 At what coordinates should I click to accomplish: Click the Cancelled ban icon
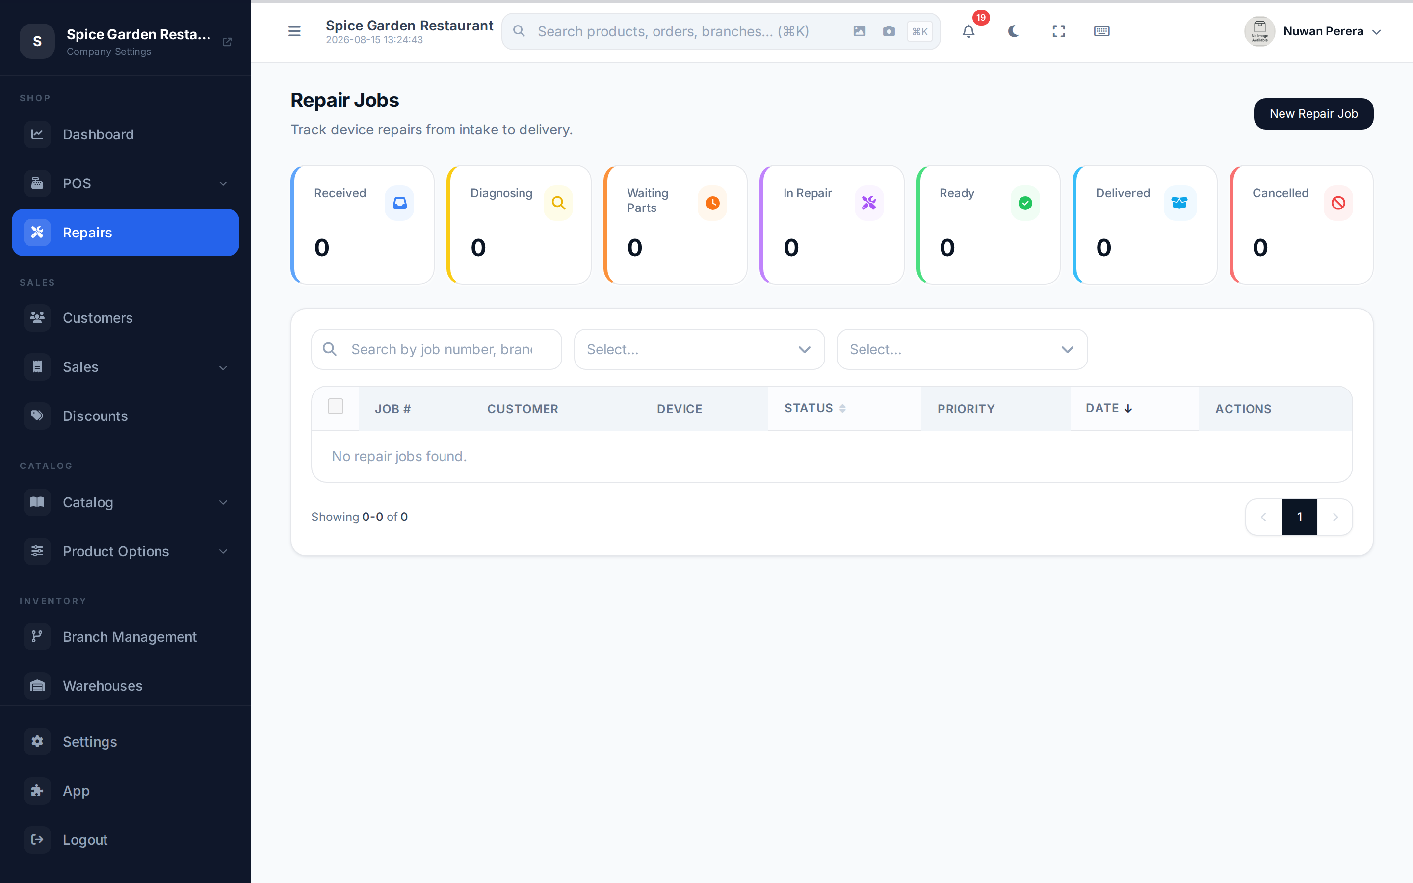coord(1338,203)
